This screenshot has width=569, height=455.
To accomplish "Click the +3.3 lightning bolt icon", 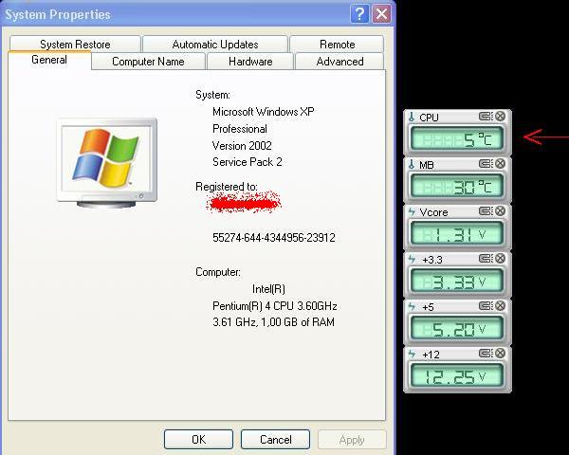I will point(412,259).
